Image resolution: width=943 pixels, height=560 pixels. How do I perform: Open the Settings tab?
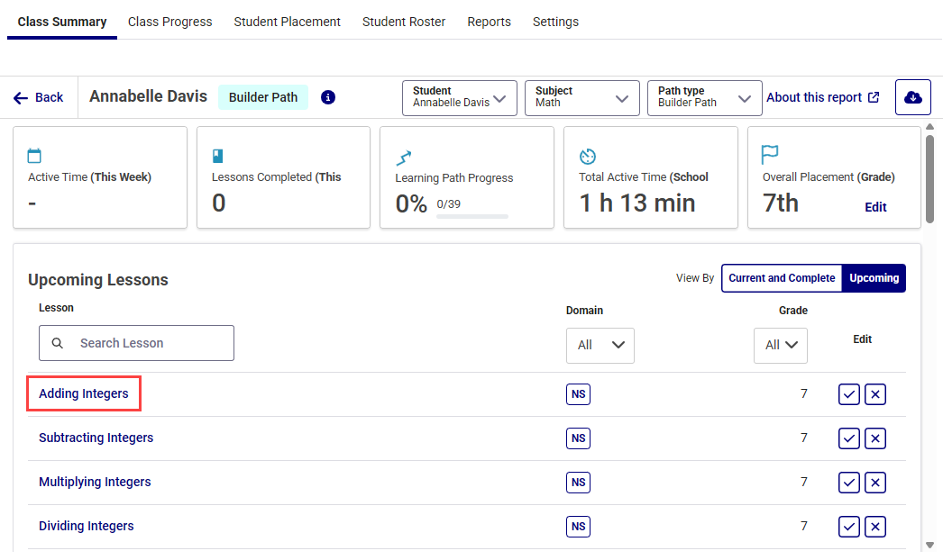555,23
